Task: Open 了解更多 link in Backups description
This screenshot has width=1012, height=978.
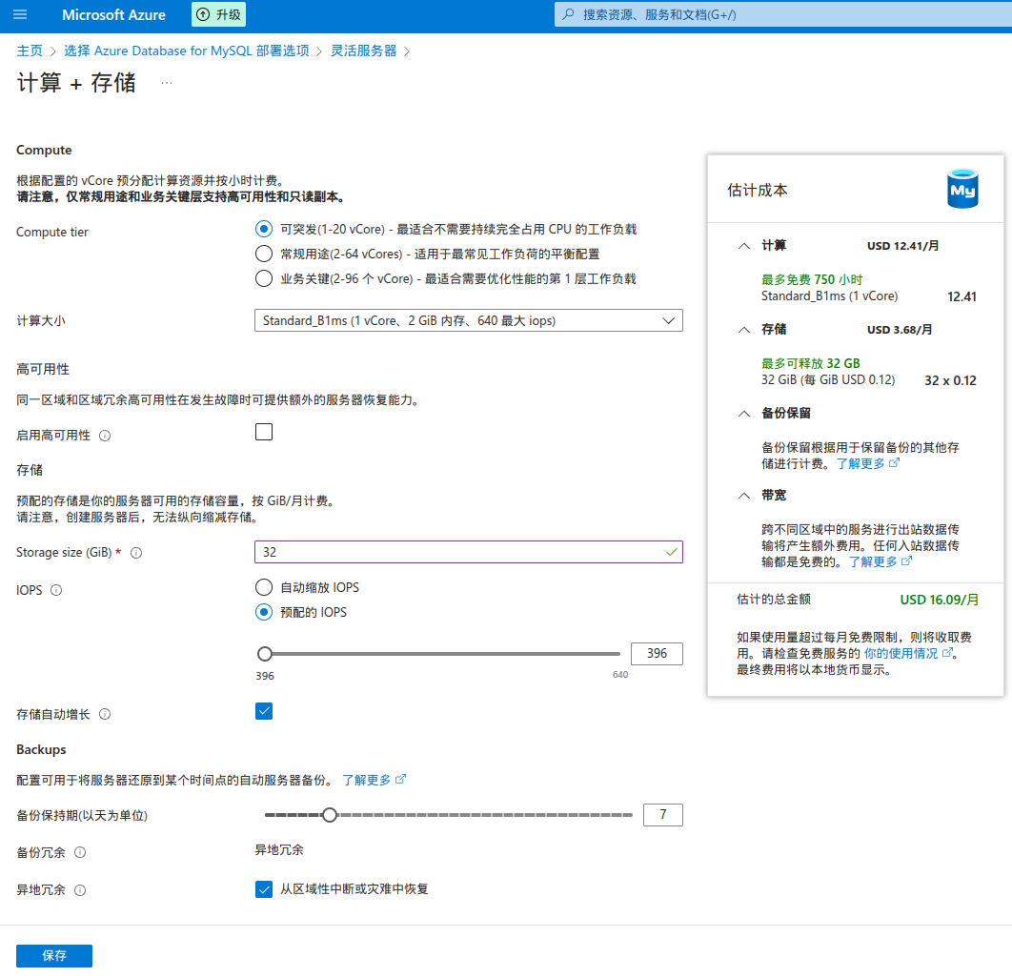Action: pos(366,780)
